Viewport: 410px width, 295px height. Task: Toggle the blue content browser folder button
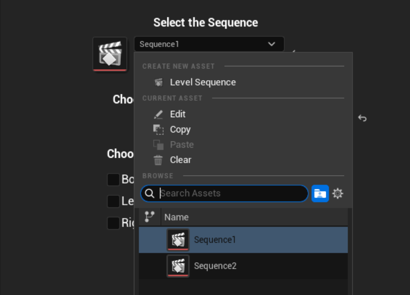tap(320, 194)
